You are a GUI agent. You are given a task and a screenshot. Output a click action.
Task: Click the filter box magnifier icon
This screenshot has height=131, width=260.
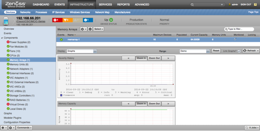click(226, 29)
